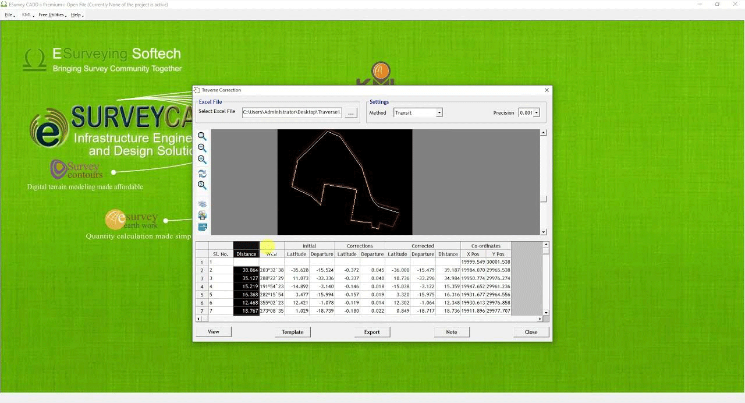Click the table horizontal scrollbar left arrow
Screen dimensions: 745x403
coord(198,319)
